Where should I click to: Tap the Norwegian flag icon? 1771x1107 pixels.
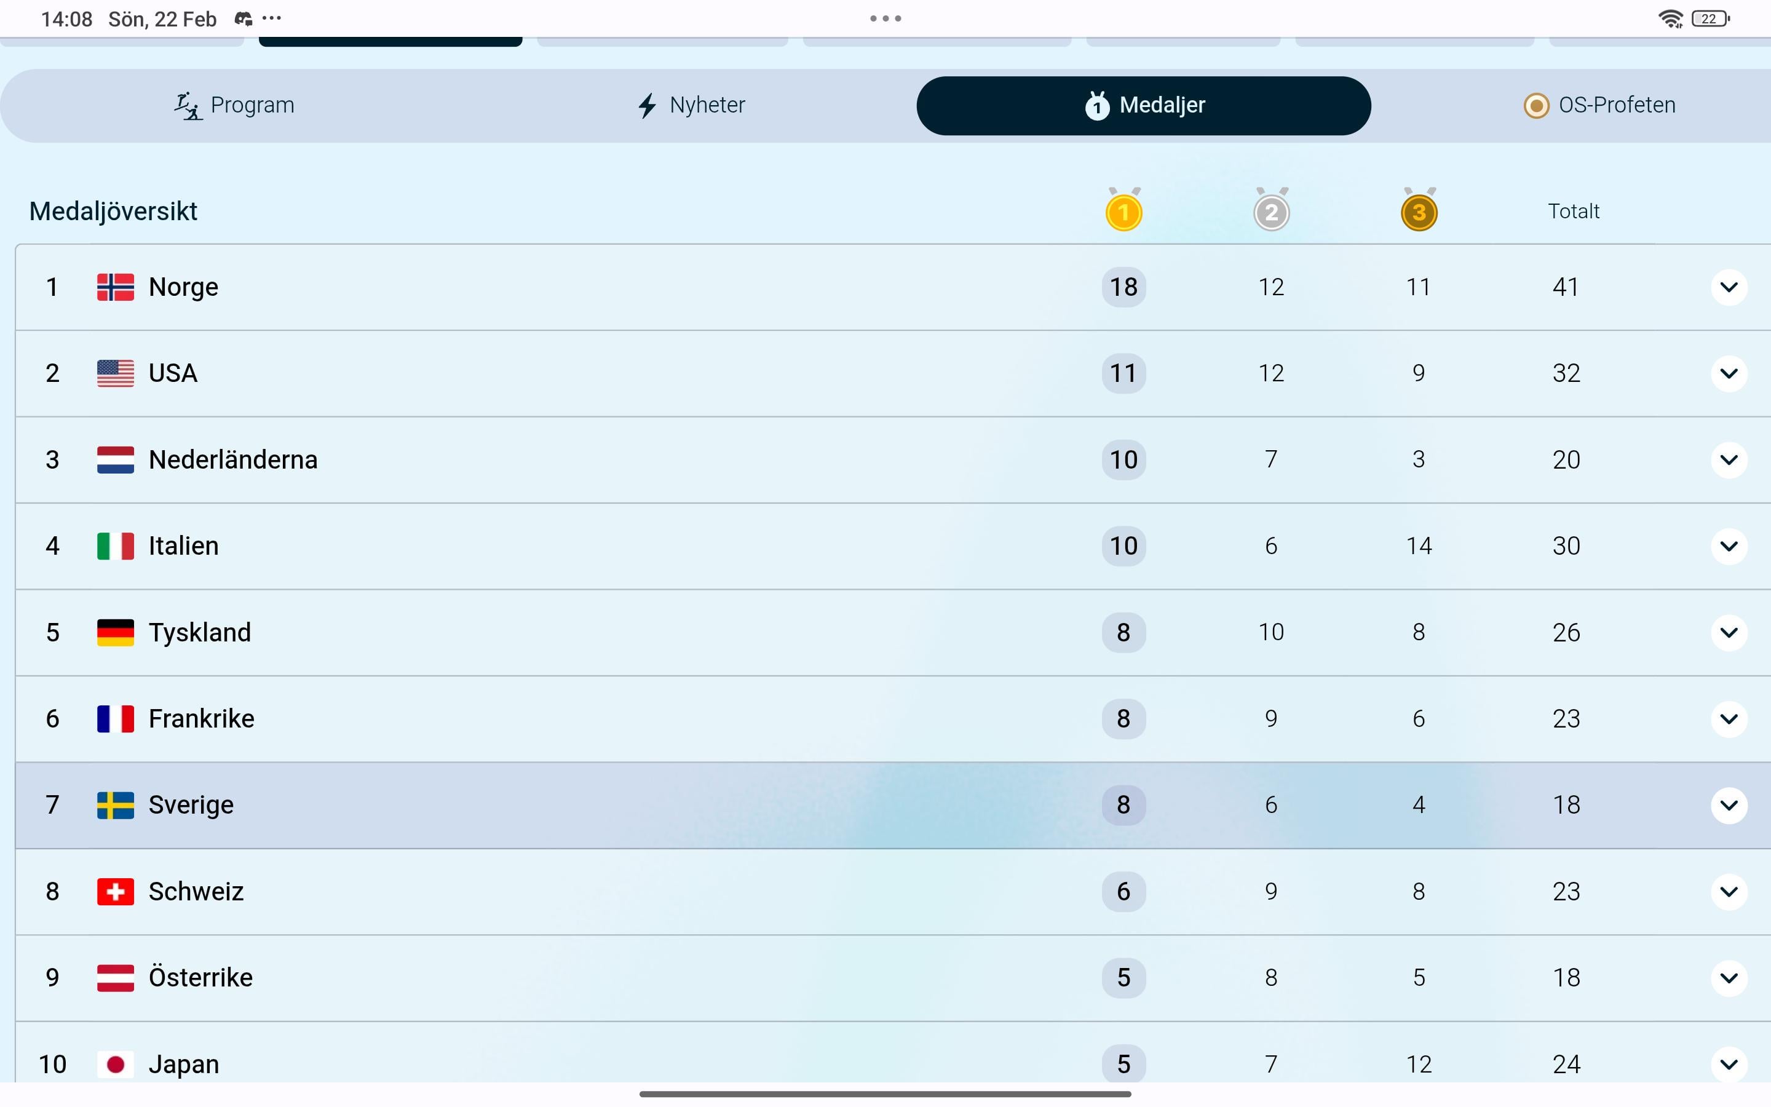(115, 287)
